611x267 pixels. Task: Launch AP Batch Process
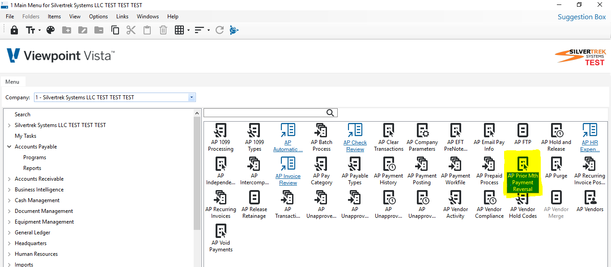click(x=322, y=138)
